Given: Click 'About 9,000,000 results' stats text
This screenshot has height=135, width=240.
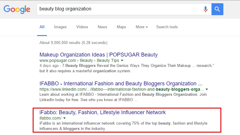Looking at the screenshot, I should click(x=73, y=43).
